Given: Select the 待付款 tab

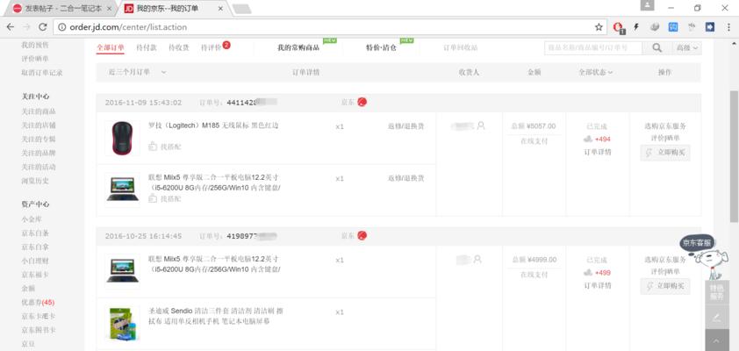Looking at the screenshot, I should coord(146,47).
